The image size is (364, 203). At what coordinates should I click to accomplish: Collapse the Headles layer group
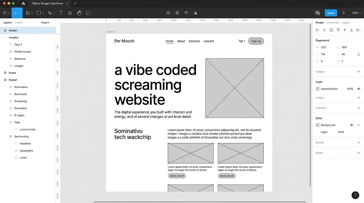[x=5, y=38]
